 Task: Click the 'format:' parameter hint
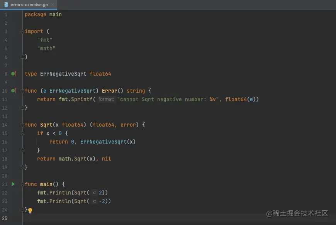pyautogui.click(x=106, y=99)
